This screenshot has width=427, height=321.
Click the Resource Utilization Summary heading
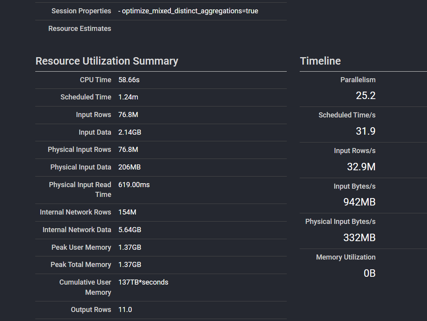pos(107,61)
